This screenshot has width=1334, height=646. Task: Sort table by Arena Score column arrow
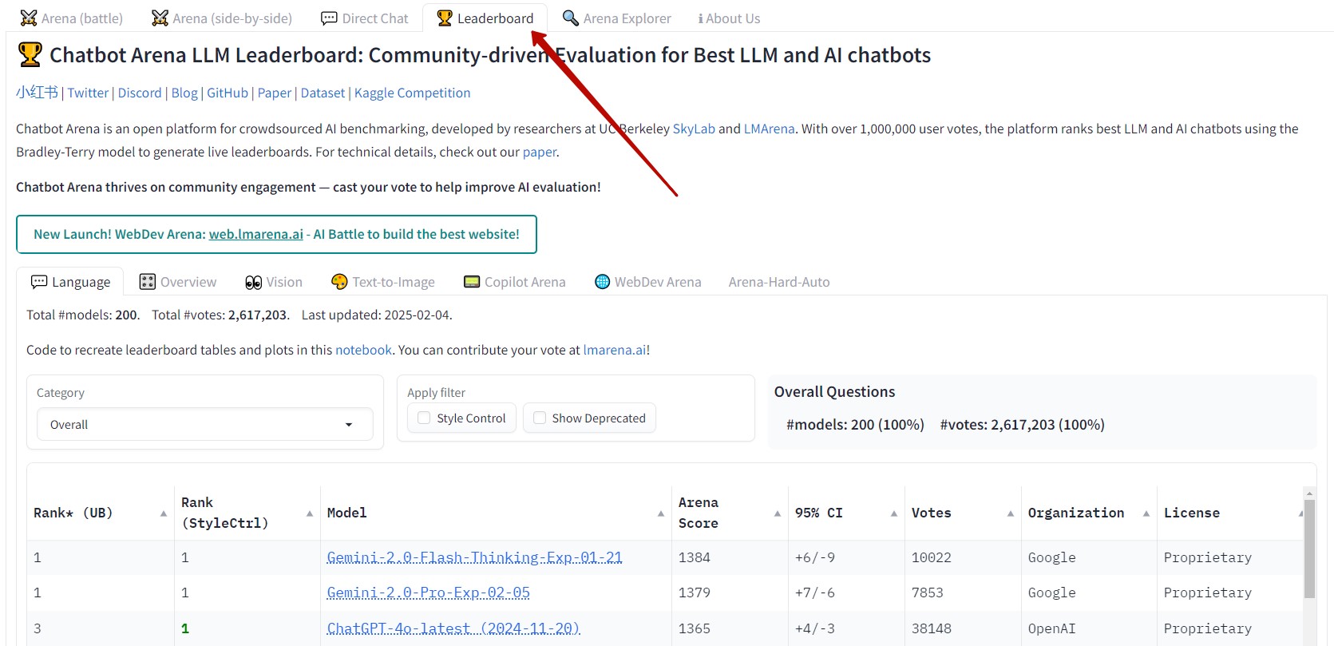tap(777, 513)
